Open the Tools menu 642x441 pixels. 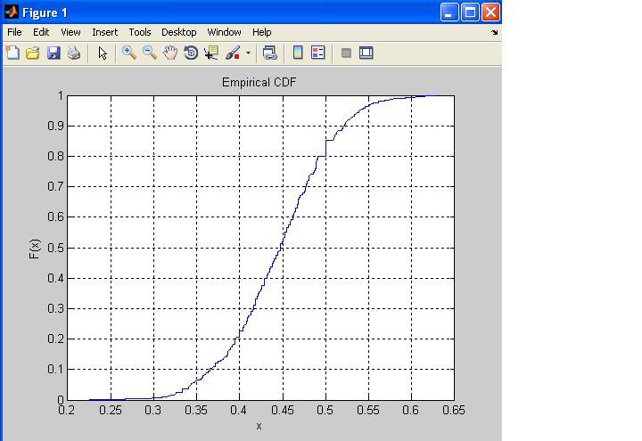(x=140, y=32)
